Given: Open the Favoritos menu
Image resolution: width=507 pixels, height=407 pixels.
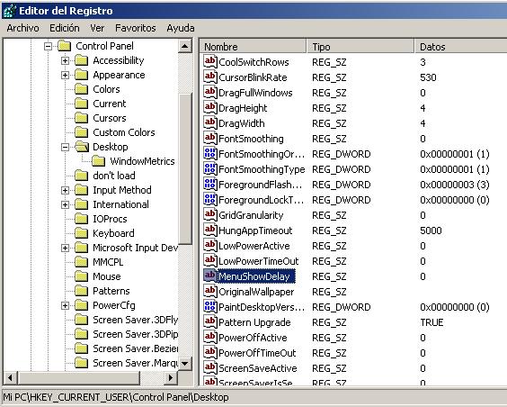Looking at the screenshot, I should click(135, 28).
